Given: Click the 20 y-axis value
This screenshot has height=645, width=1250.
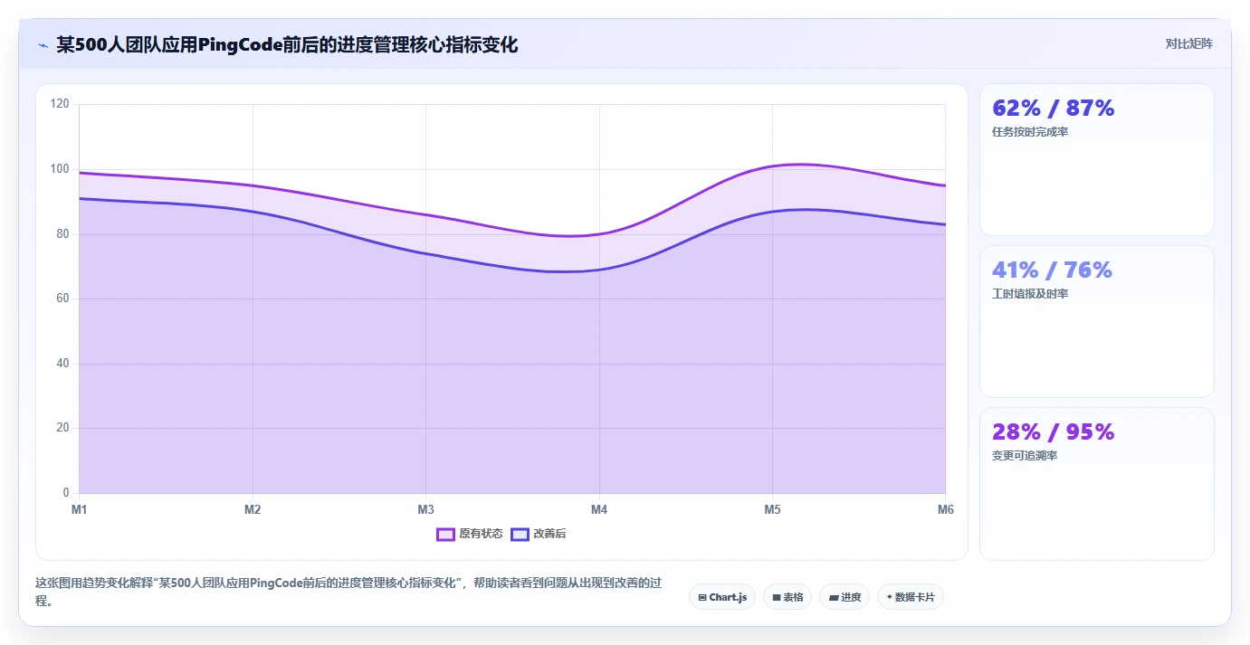Looking at the screenshot, I should click(x=62, y=428).
